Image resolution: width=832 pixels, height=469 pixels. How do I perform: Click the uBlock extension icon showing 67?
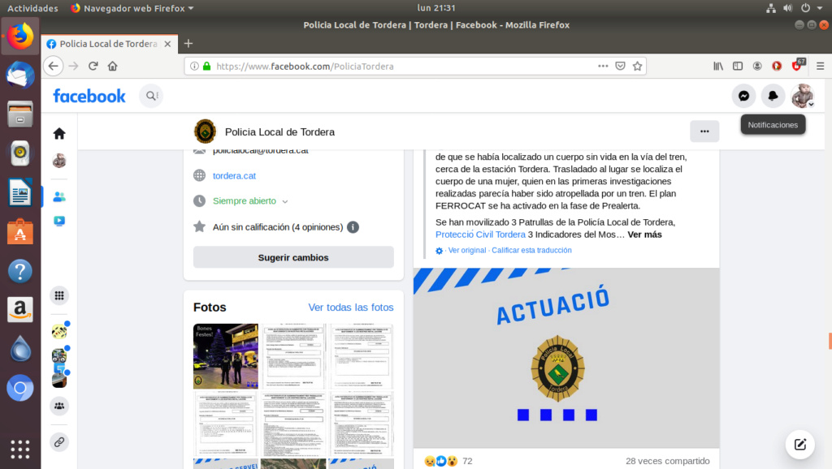pos(798,65)
